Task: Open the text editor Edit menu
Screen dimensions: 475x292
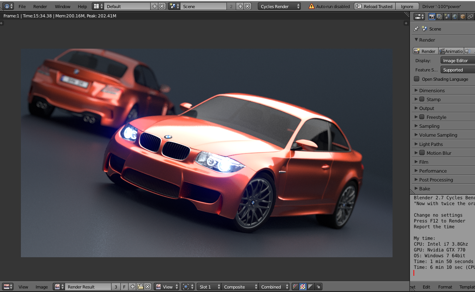Action: [x=426, y=287]
